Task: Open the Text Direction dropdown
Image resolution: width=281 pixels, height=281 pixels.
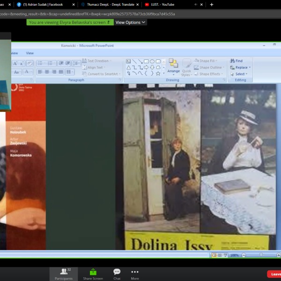Action: [96, 61]
